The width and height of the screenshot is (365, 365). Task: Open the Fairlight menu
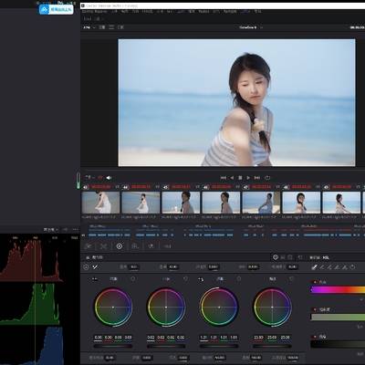click(230, 12)
